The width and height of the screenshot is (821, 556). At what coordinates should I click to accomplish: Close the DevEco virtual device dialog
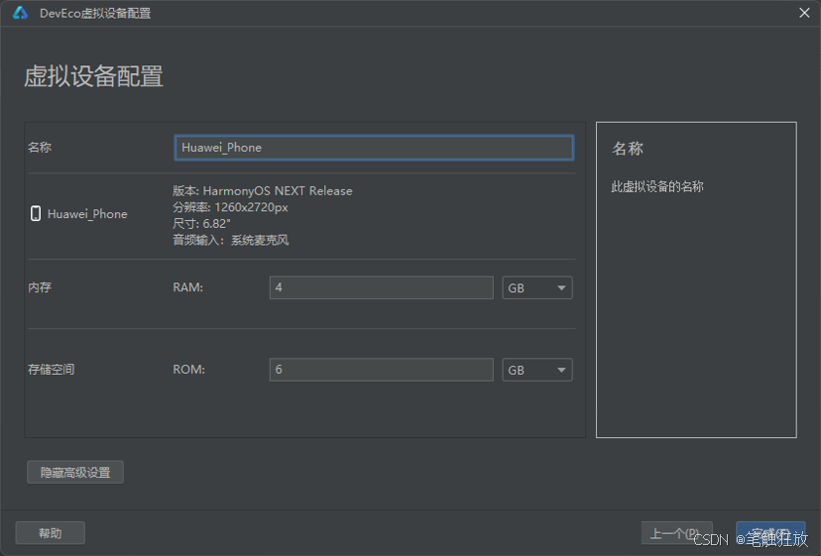(x=804, y=13)
